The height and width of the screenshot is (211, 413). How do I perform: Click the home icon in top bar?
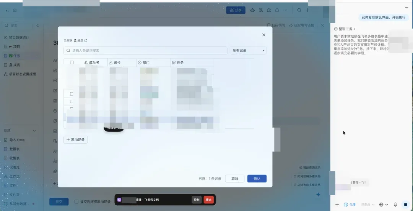point(15,10)
